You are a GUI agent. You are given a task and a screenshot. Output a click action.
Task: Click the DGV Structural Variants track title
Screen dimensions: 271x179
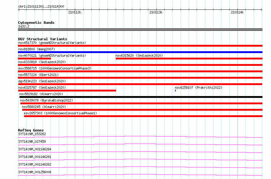pyautogui.click(x=43, y=39)
